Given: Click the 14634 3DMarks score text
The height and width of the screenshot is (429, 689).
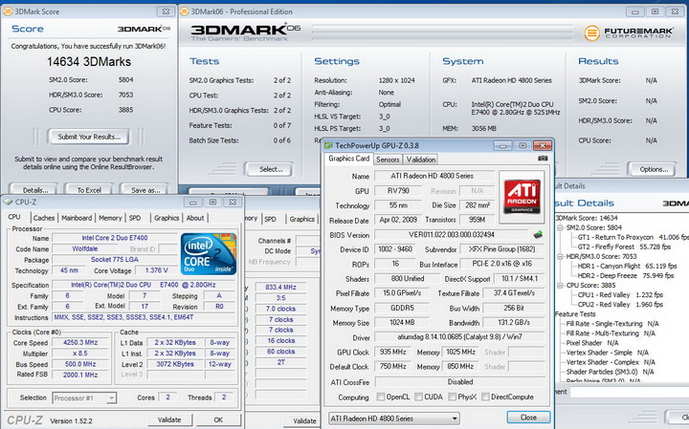Looking at the screenshot, I should 89,62.
